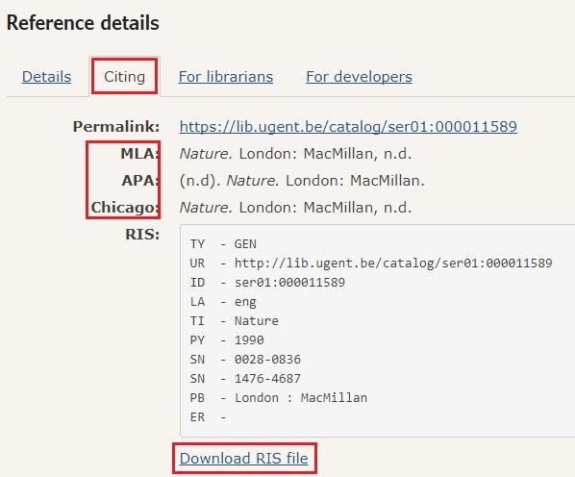This screenshot has width=575, height=477.
Task: Click the Chicago label
Action: coord(125,208)
